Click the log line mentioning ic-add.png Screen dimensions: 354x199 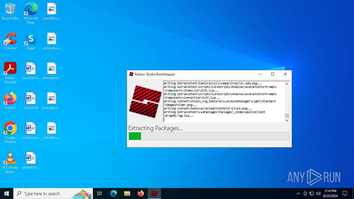[213, 83]
